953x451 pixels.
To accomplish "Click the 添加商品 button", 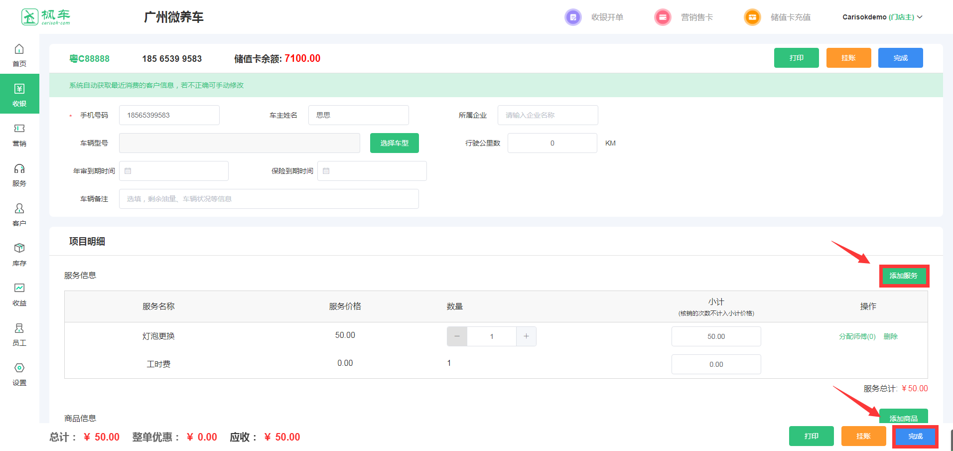I will [x=904, y=417].
